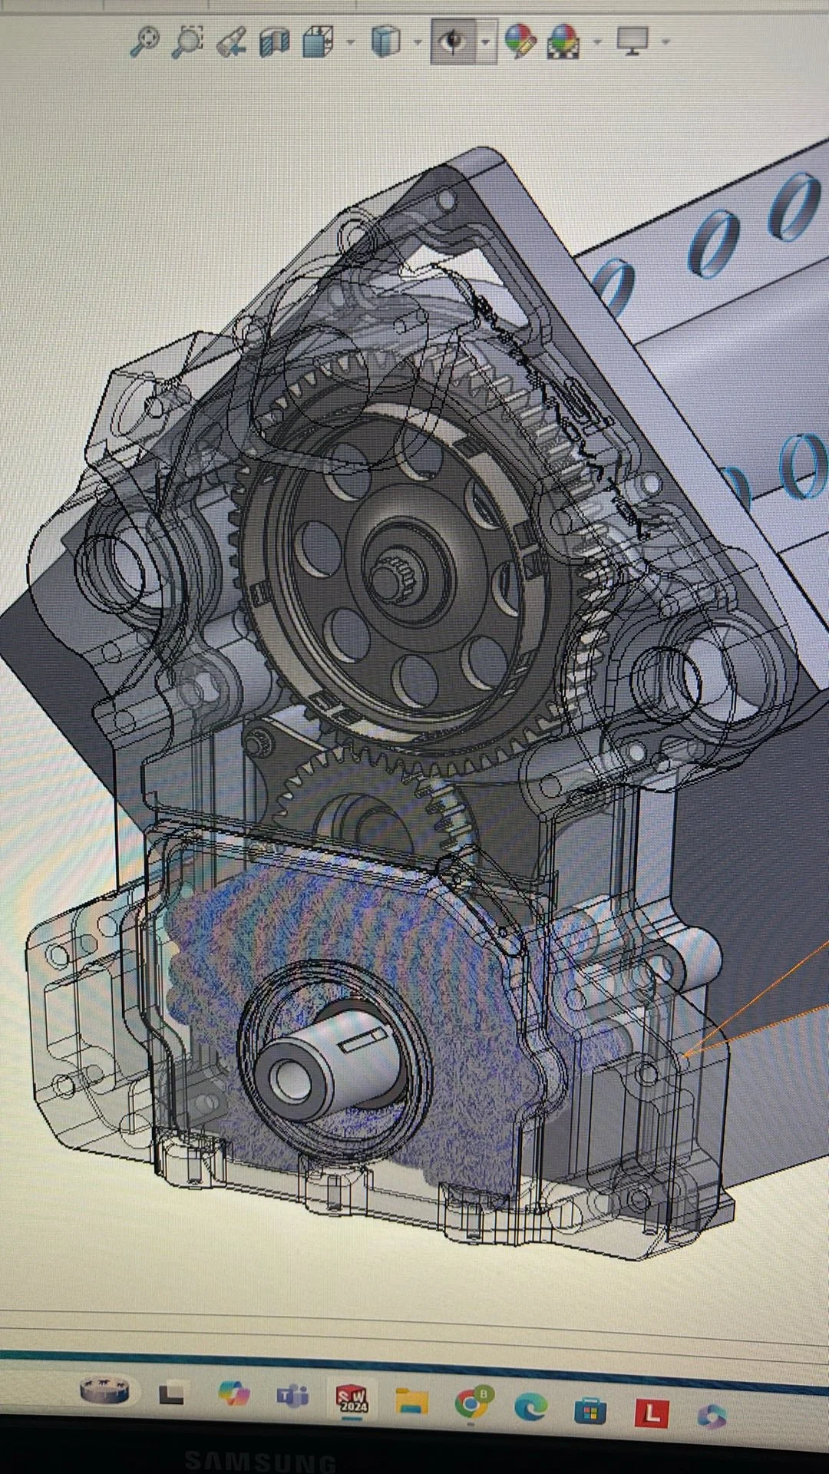
Task: Launch Google Chrome from the taskbar
Action: [472, 1403]
